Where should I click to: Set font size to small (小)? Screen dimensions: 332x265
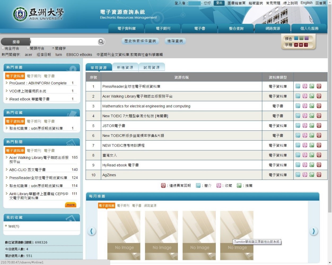306,45
